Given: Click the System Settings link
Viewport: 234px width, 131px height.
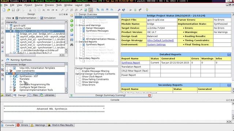Looking at the screenshot, I should coord(156,44).
